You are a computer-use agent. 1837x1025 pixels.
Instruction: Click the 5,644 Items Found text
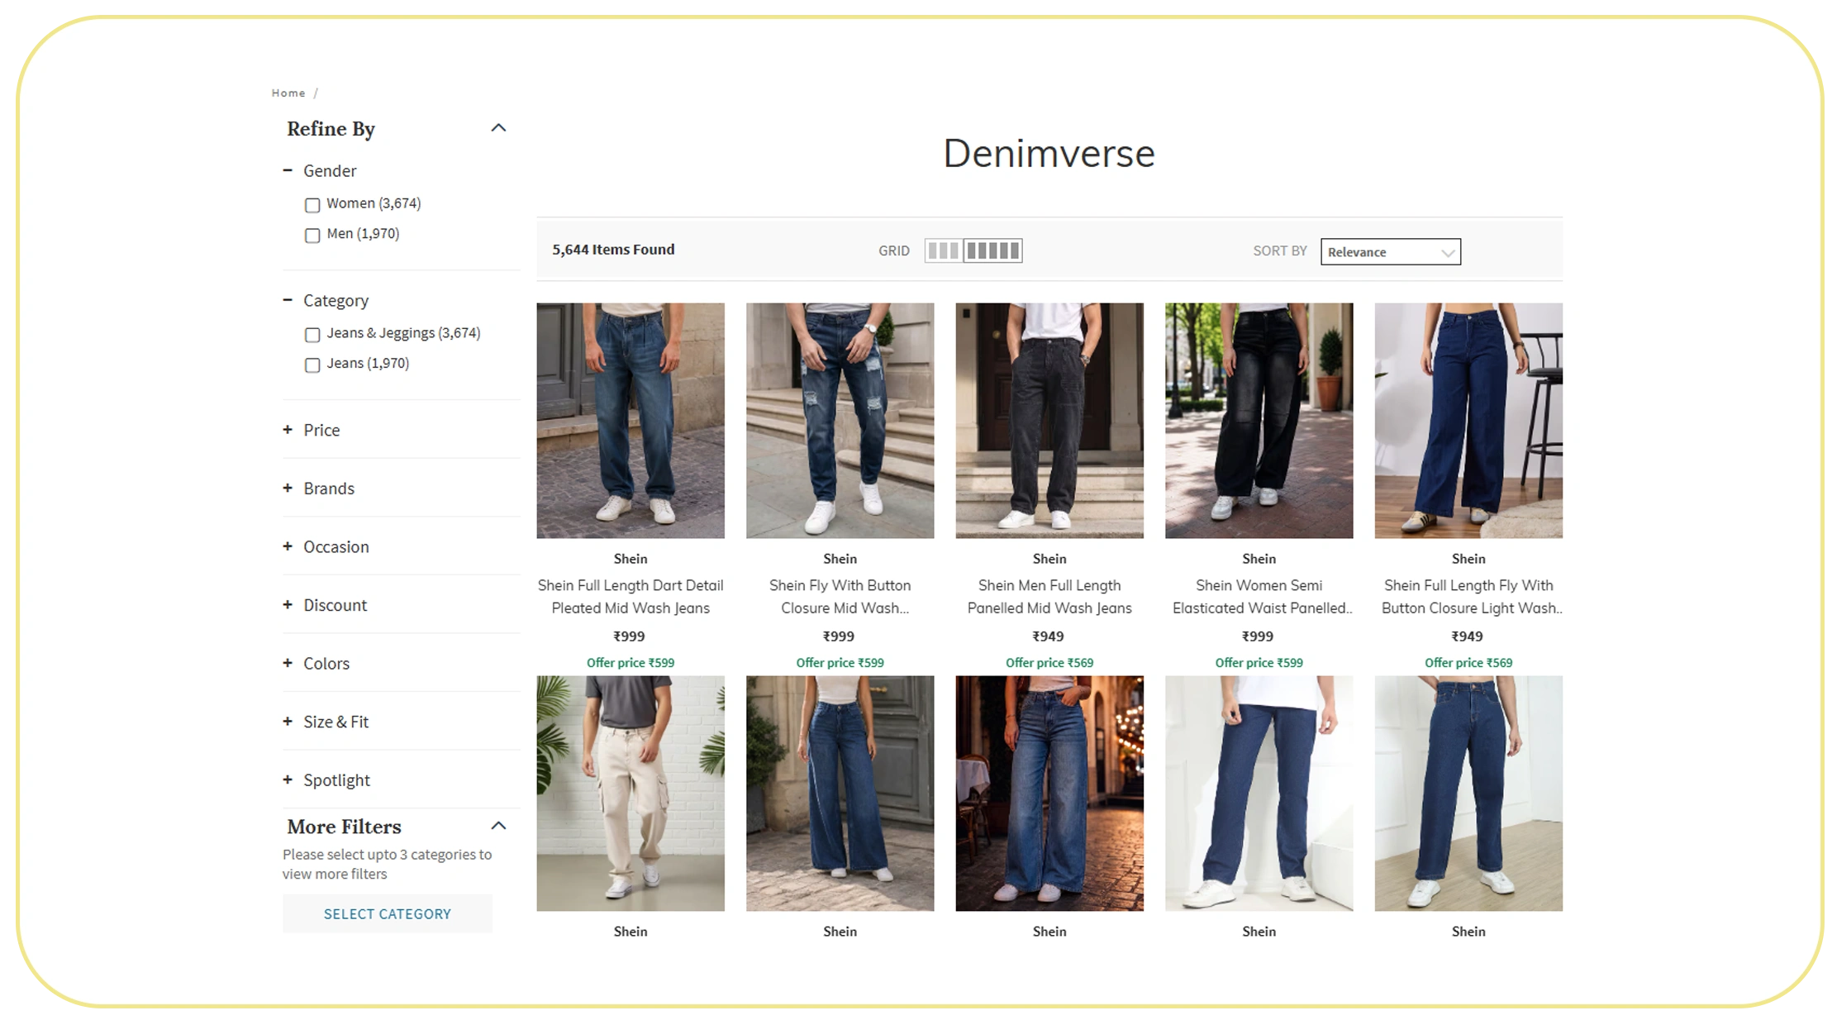point(613,250)
